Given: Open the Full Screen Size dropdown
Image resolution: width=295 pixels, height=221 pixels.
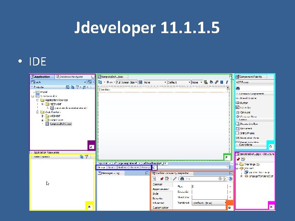Looking at the screenshot, I should click(x=127, y=82).
